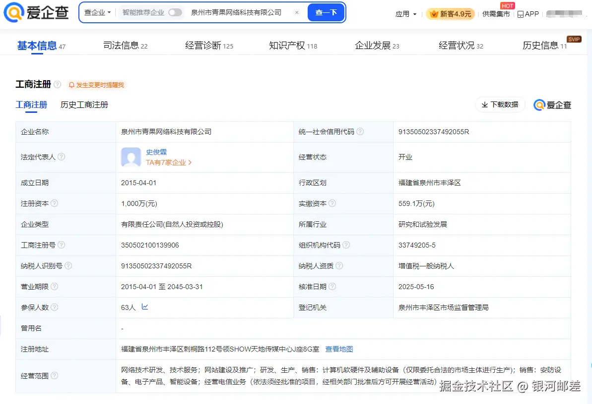This screenshot has width=592, height=404.
Task: Click the help icon beside 经营范围
Action: [55, 376]
